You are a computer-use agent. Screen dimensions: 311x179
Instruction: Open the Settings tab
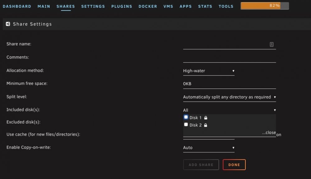tap(93, 6)
